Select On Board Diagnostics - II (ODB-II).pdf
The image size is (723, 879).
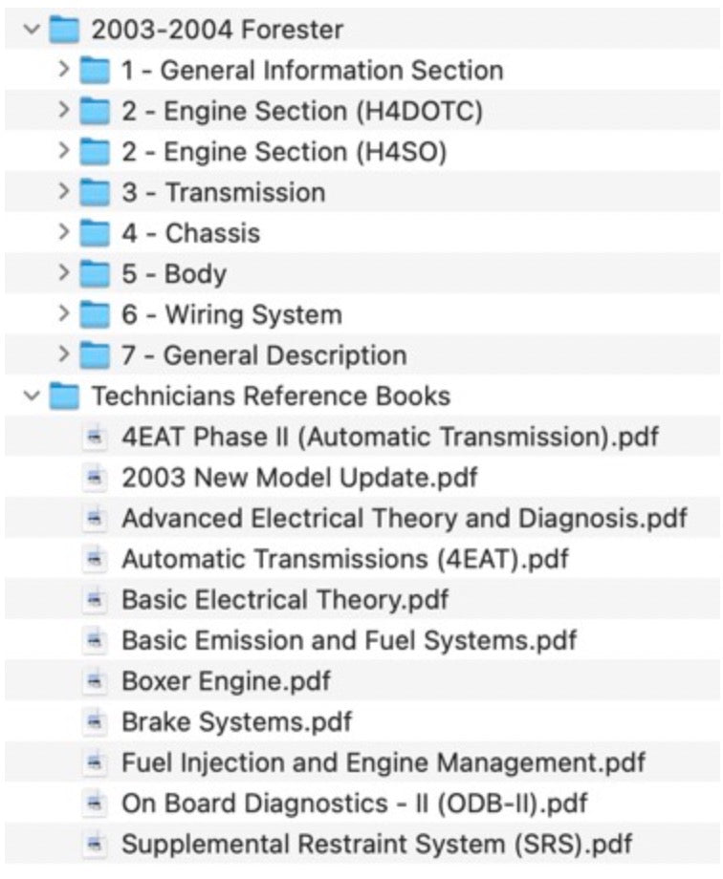click(361, 803)
